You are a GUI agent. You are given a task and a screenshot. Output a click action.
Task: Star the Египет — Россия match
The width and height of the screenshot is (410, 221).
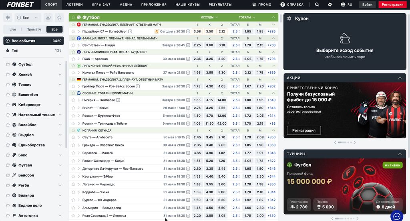73,108
